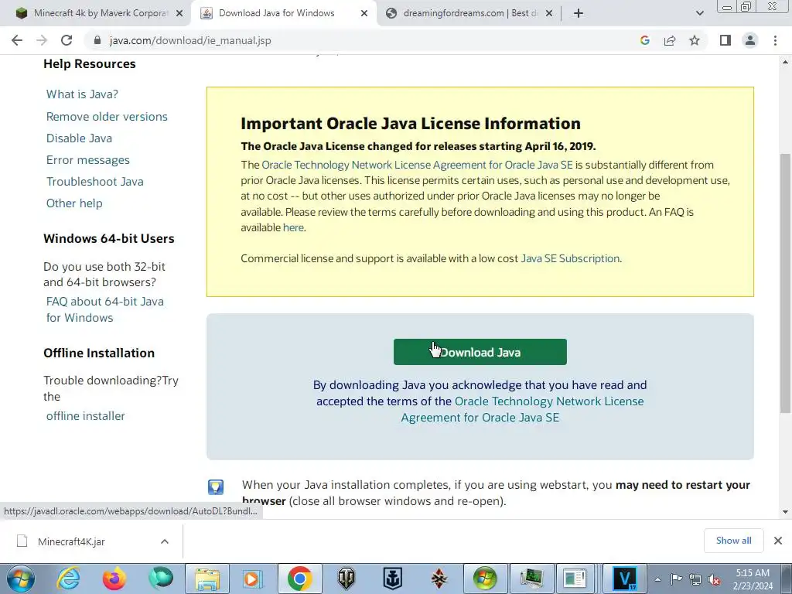Bookmark this page with the star
The width and height of the screenshot is (792, 594).
695,40
